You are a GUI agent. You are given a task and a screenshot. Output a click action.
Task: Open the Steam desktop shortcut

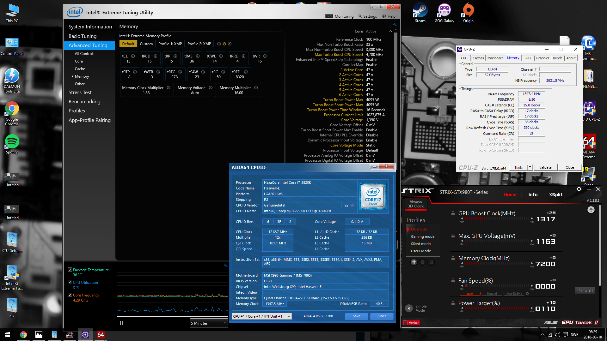(x=420, y=13)
